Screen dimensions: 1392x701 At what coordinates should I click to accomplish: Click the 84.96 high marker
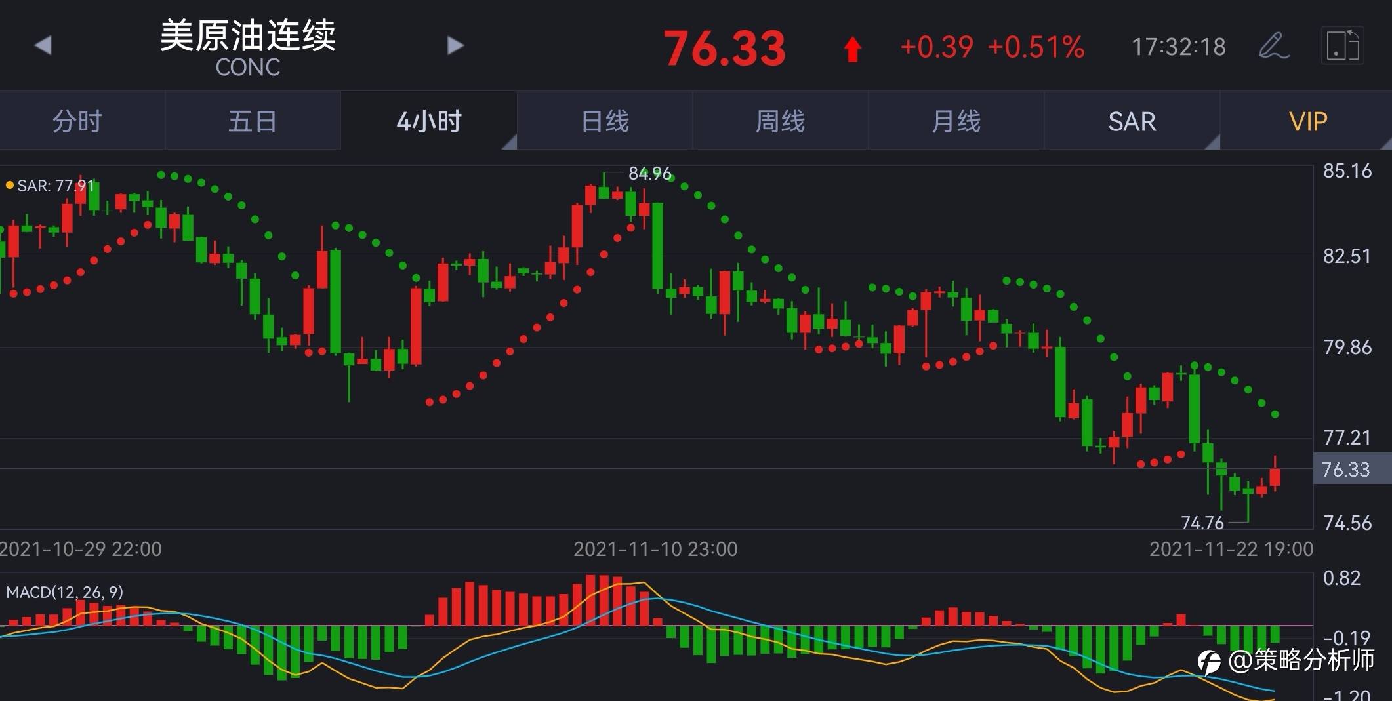point(650,173)
